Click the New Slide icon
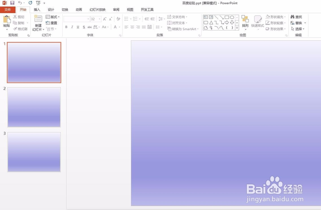The width and height of the screenshot is (321, 210). 38,19
